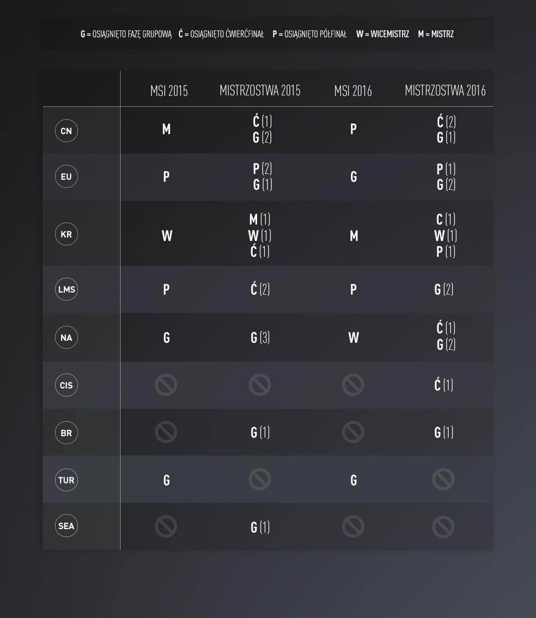The image size is (536, 618).
Task: Click the MSI 2016 column header
Action: point(353,90)
